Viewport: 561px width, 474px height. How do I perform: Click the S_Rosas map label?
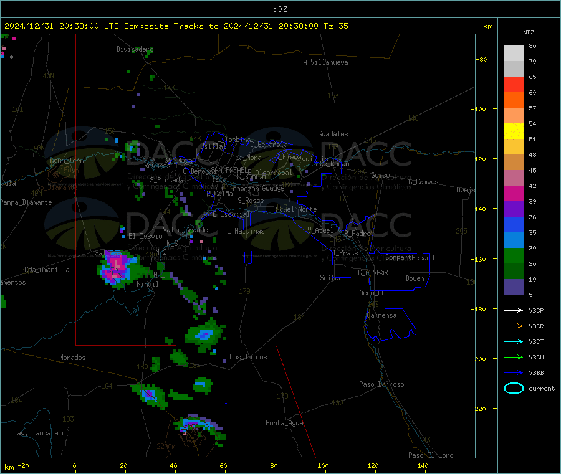click(x=251, y=201)
